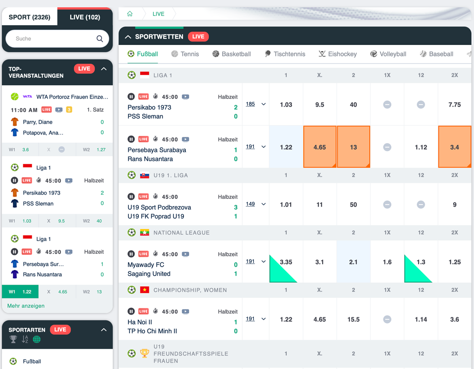Open the Basketball category icon
Viewport: 474px width, 369px height.
coord(216,54)
